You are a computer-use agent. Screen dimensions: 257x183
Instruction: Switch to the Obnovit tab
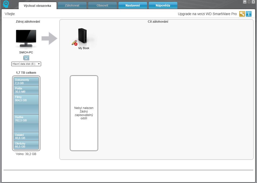tap(102, 6)
